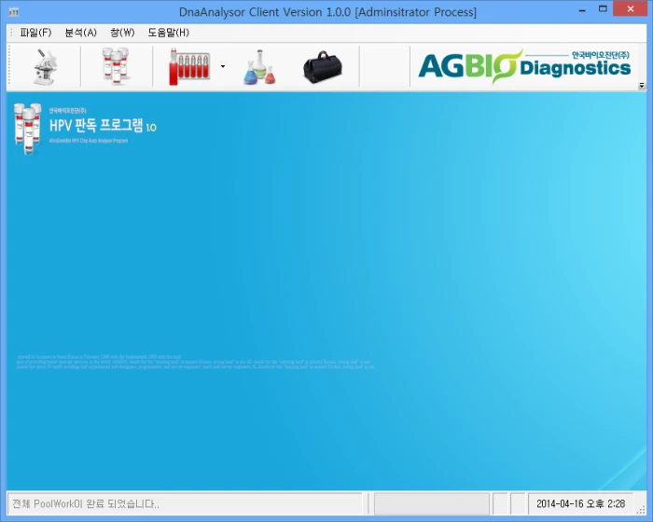This screenshot has height=522, width=653.
Task: Click the menu bar grip handle
Action: point(11,33)
